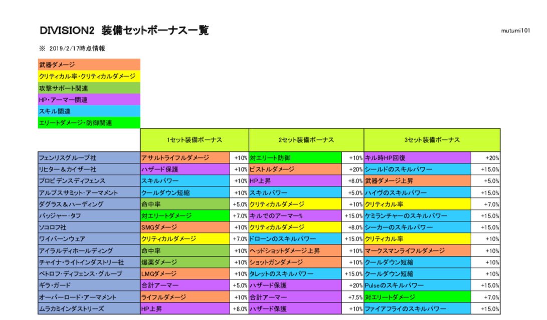Click the legend entry 'エリートダメージ・防御関連'
The image size is (547, 320).
pos(89,123)
